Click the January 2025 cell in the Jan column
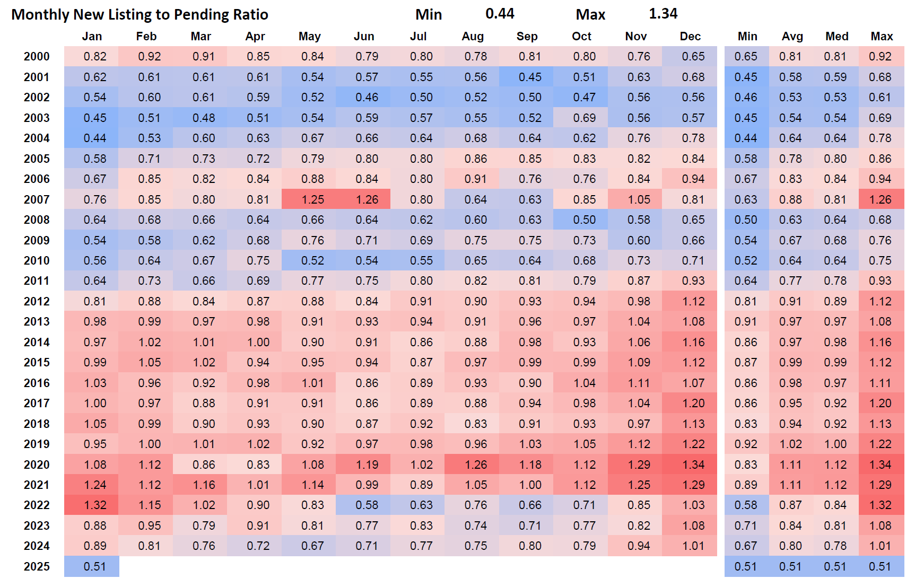This screenshot has height=587, width=915. [x=95, y=566]
